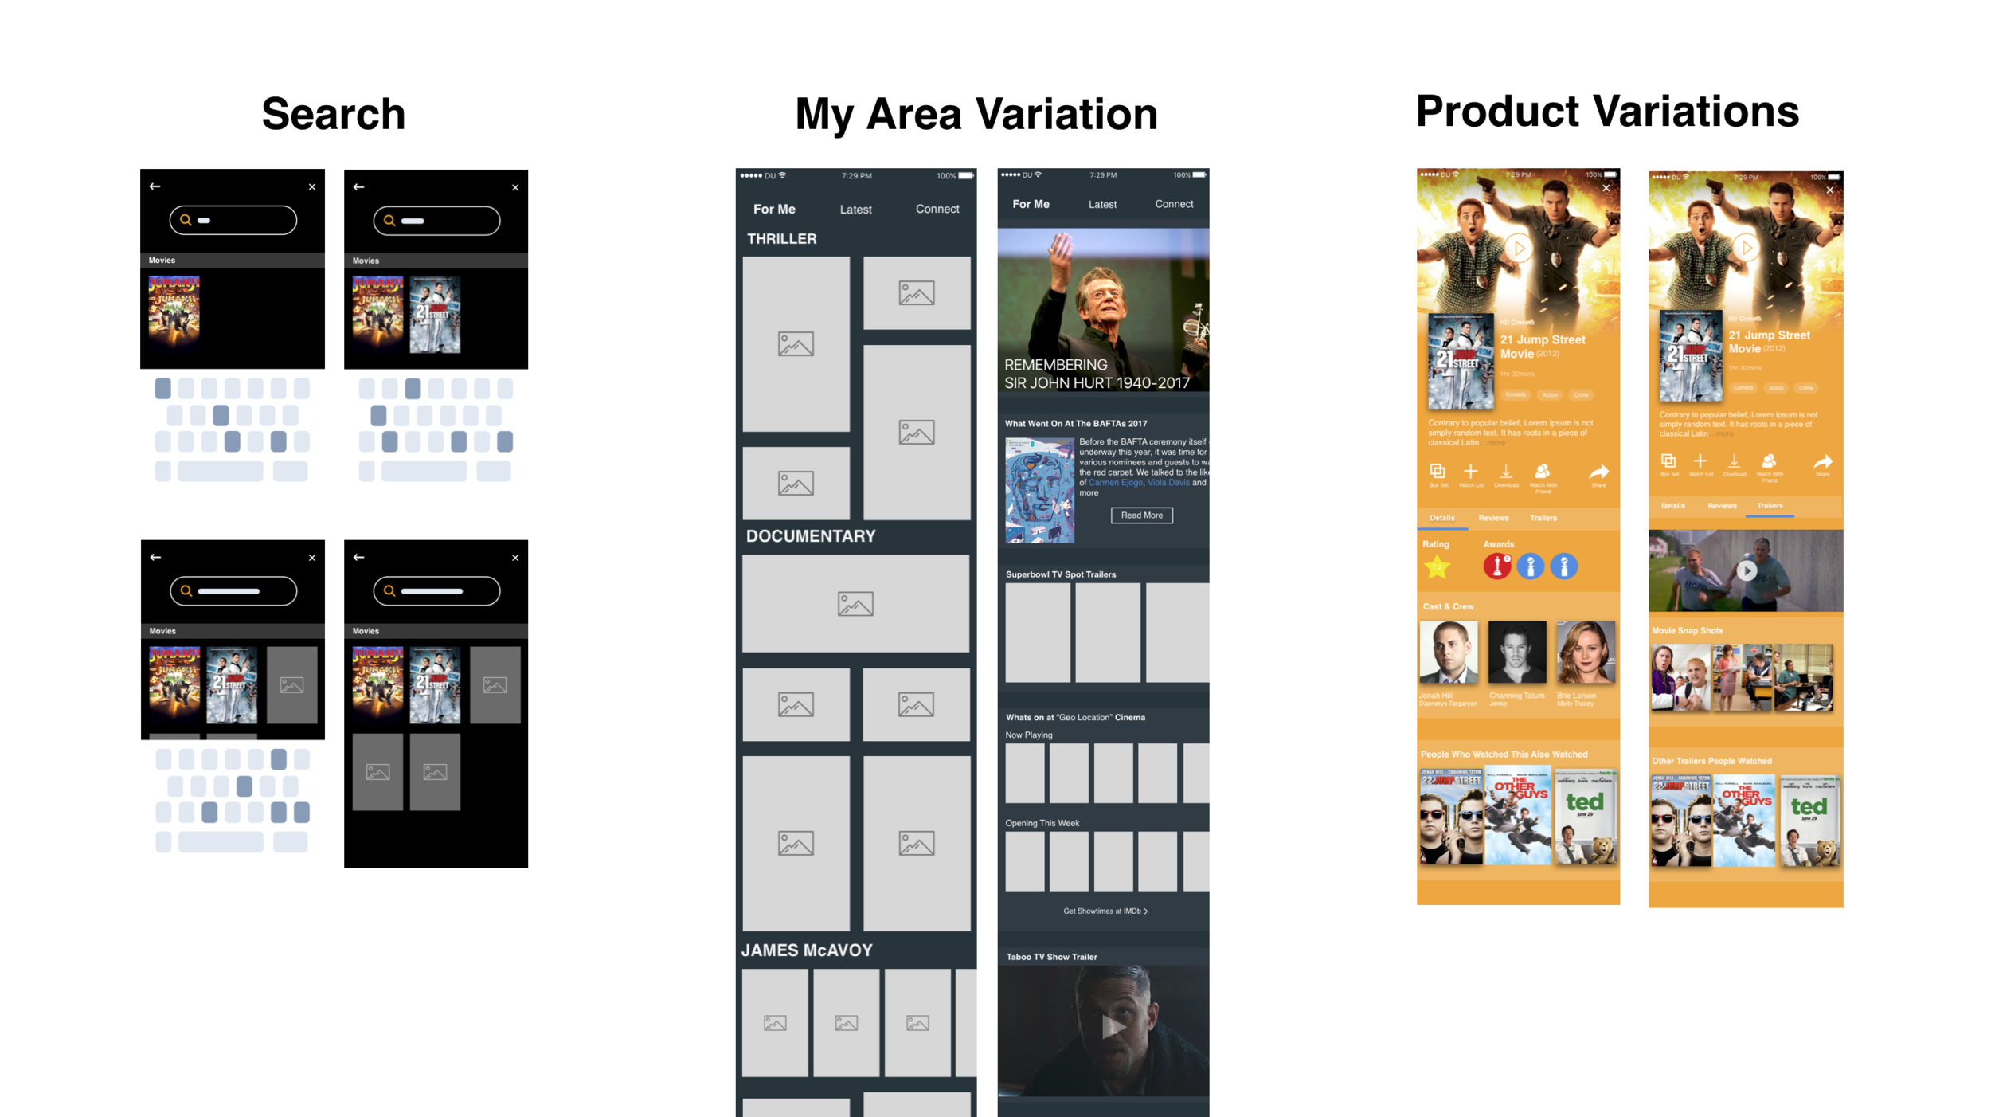Click search field in top-right search screen
The width and height of the screenshot is (1991, 1117).
436,221
